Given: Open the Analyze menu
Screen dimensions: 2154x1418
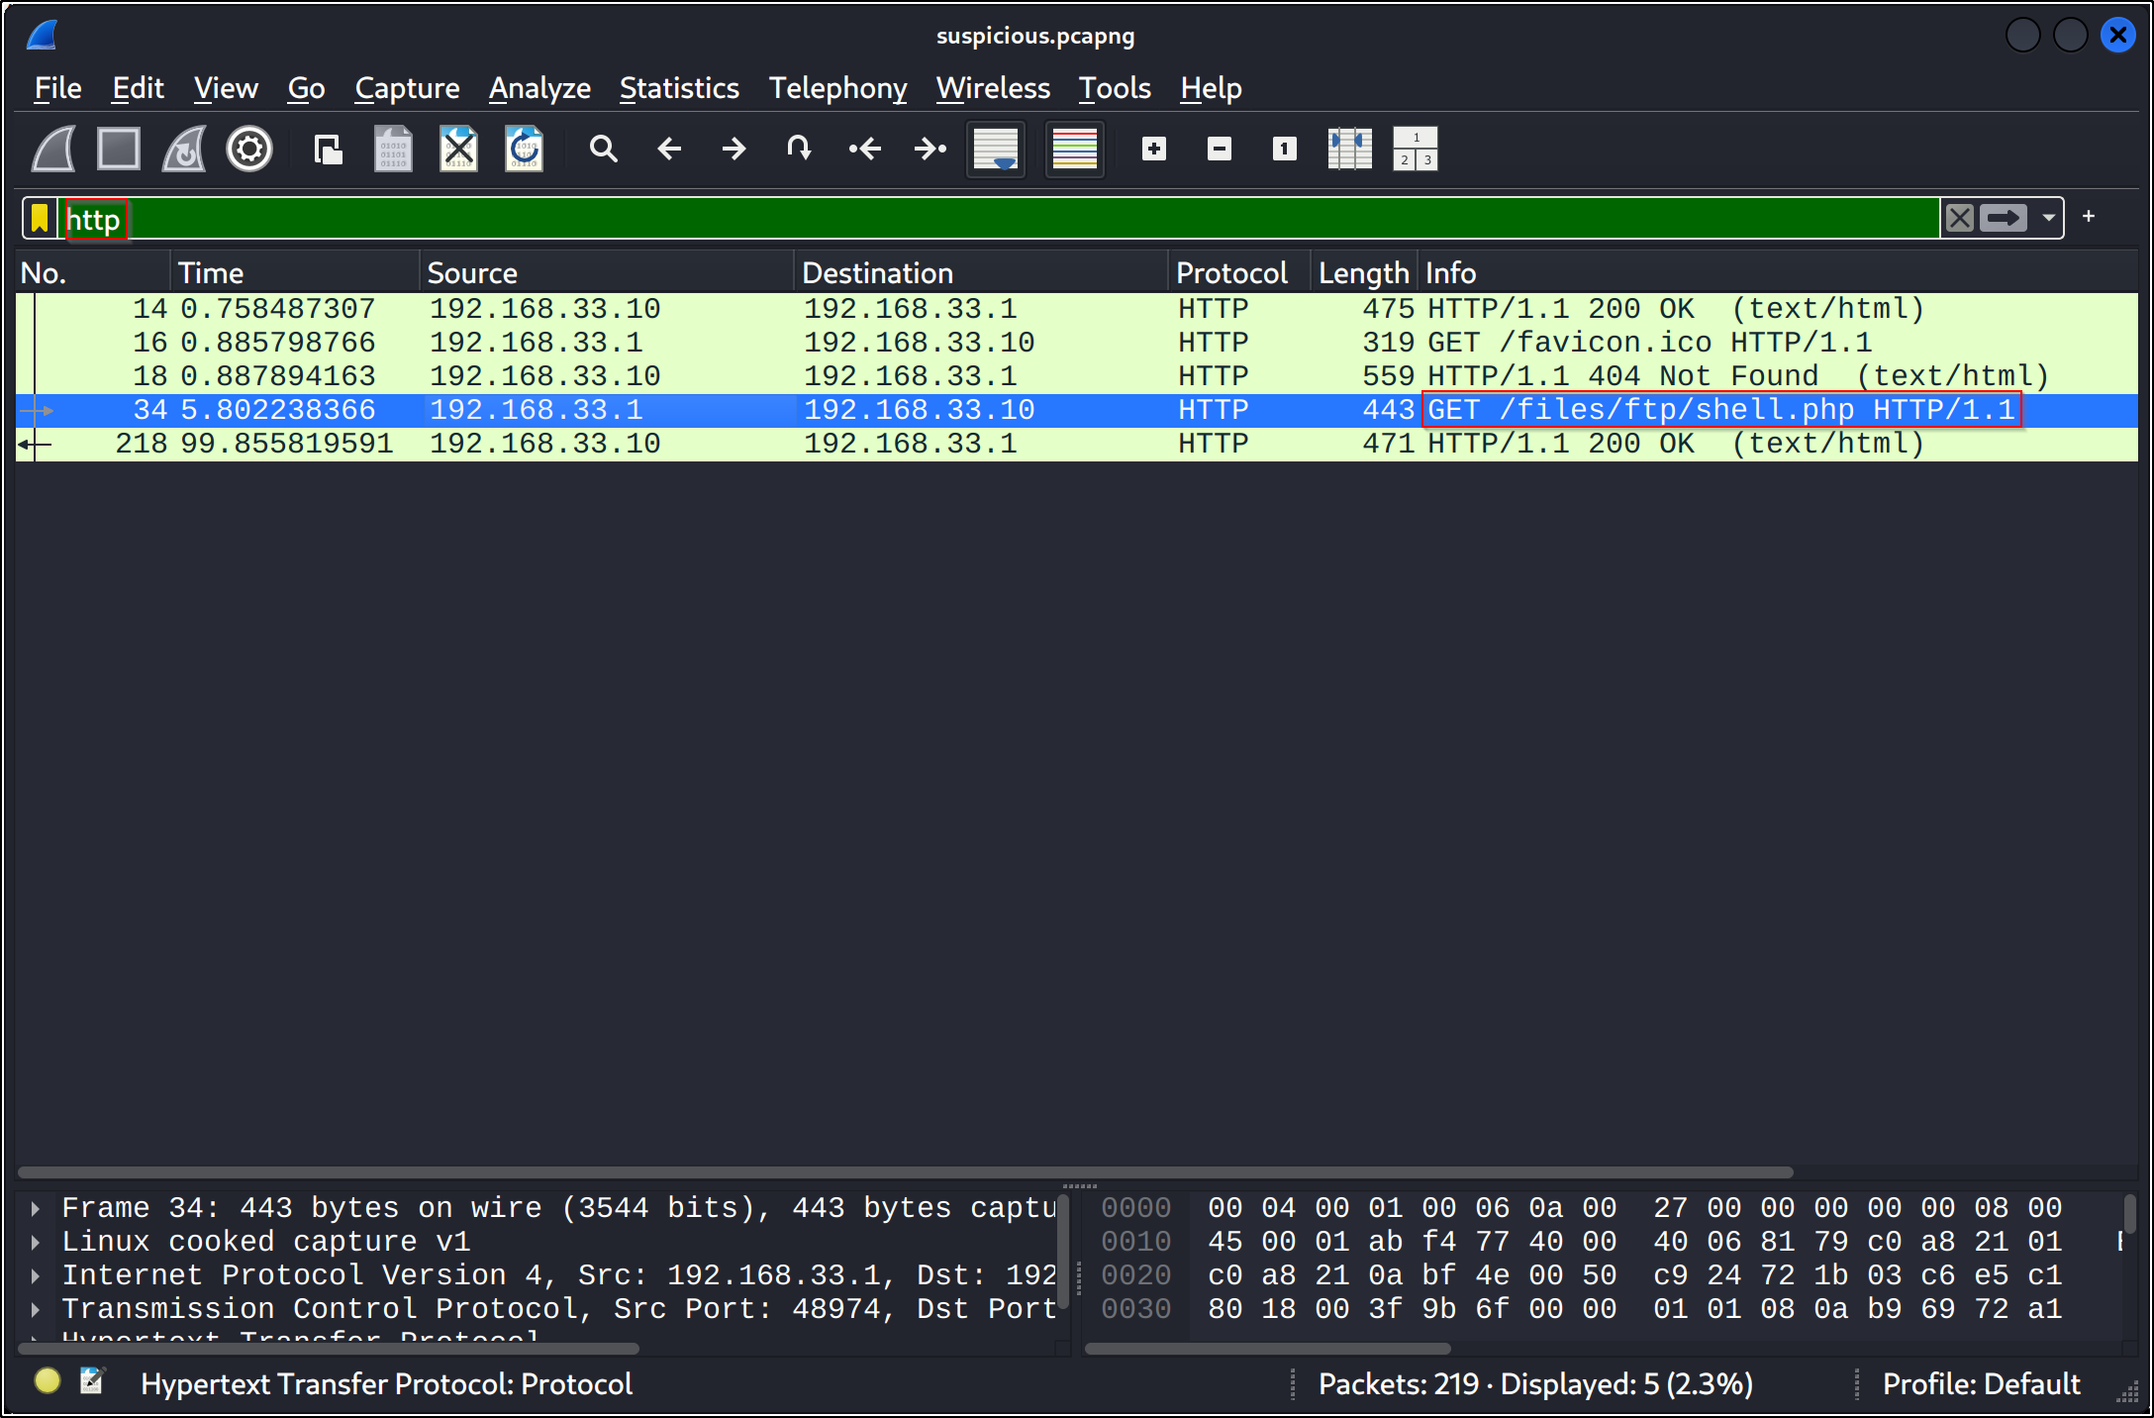Looking at the screenshot, I should 539,88.
